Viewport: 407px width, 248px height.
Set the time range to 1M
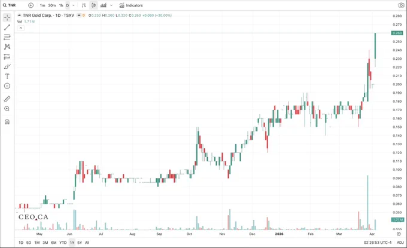click(x=37, y=243)
